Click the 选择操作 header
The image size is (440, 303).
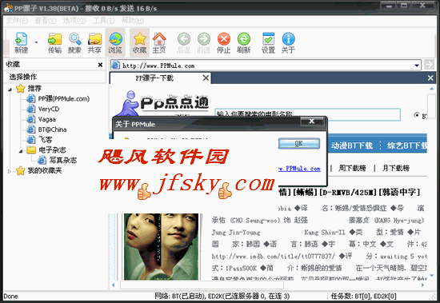coord(23,77)
